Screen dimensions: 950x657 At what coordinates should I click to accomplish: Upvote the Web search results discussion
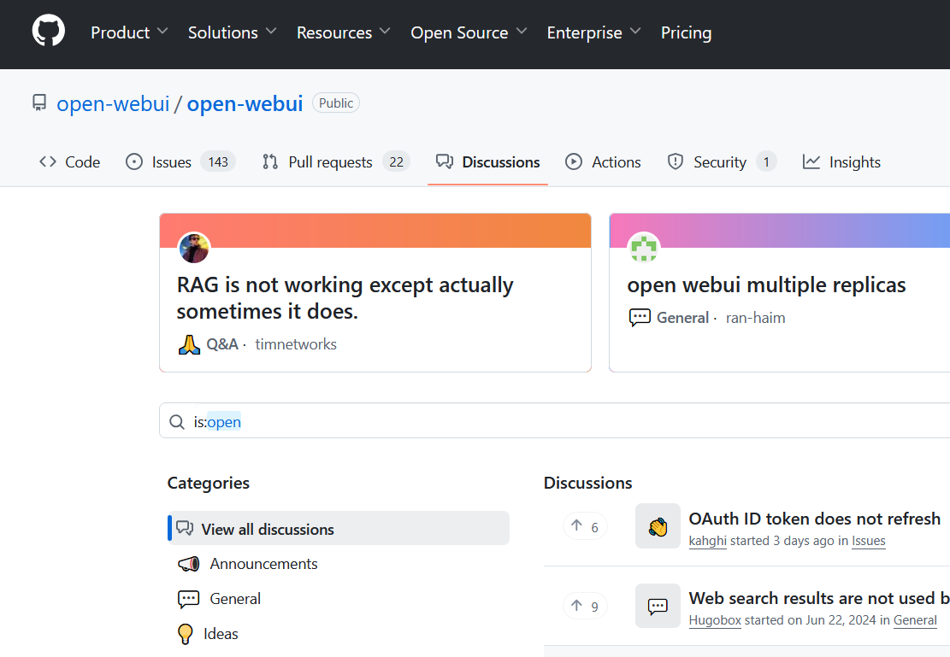[585, 606]
